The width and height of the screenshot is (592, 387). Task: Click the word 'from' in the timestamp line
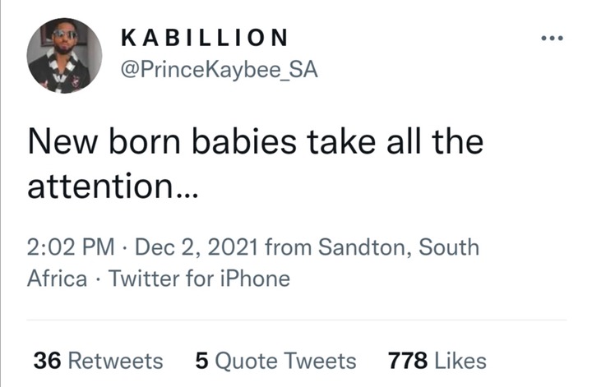289,247
